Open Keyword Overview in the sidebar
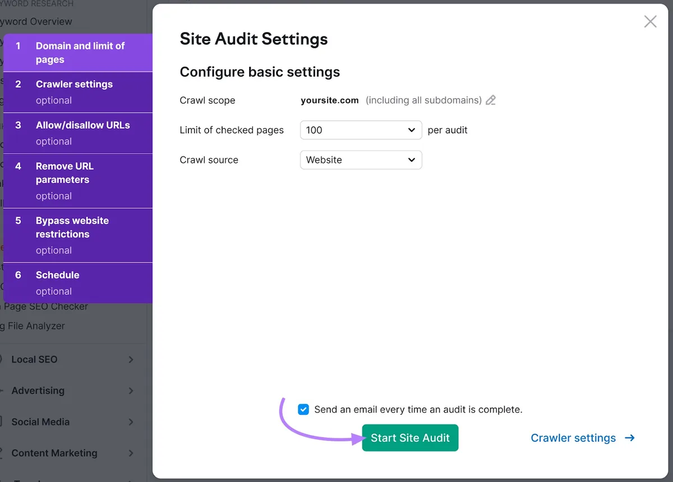Image resolution: width=673 pixels, height=482 pixels. coord(36,22)
